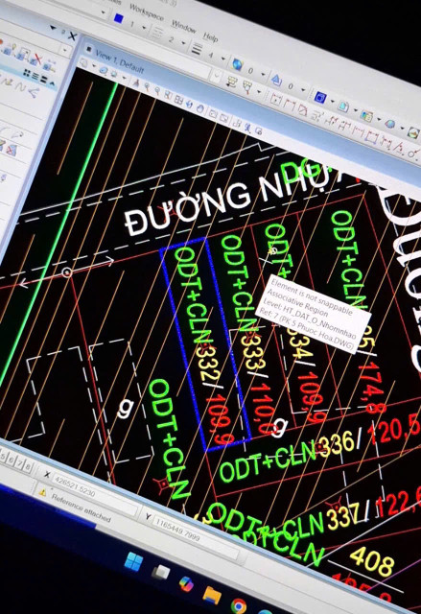Viewport: 421px width, 614px height.
Task: Open File Explorer from taskbar
Action: coord(212,595)
